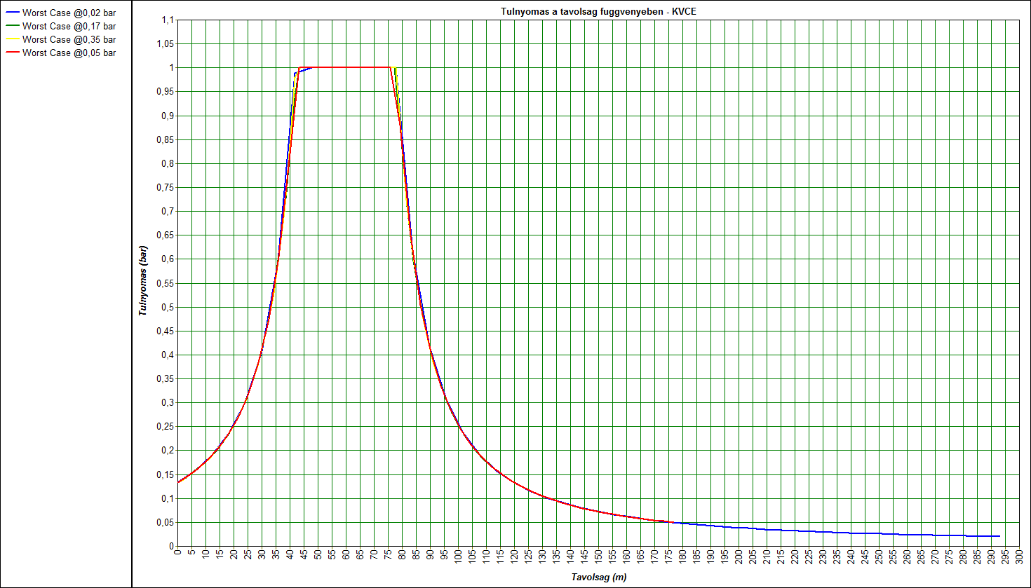This screenshot has width=1031, height=588.
Task: Click x-axis label 300
Action: coord(1020,556)
